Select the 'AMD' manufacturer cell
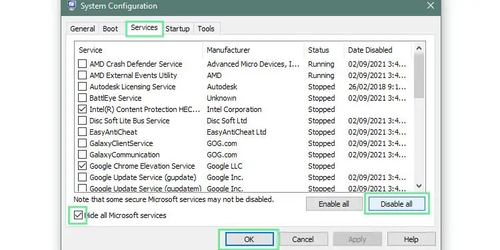 click(x=214, y=75)
